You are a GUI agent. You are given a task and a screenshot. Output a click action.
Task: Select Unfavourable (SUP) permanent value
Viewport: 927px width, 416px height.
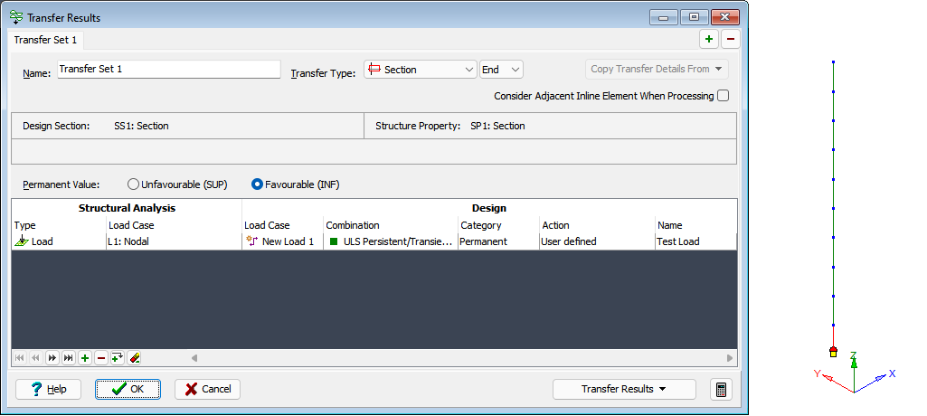[133, 184]
